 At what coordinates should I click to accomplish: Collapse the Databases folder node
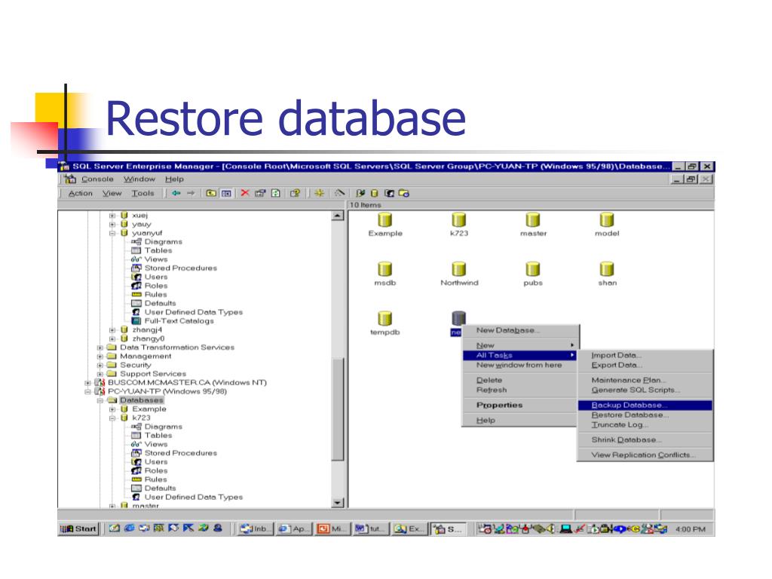click(x=100, y=400)
